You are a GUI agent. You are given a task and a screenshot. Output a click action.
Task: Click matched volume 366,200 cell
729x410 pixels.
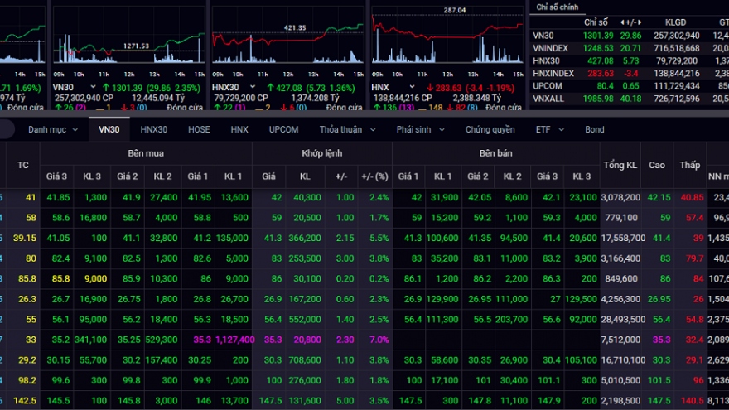click(305, 238)
